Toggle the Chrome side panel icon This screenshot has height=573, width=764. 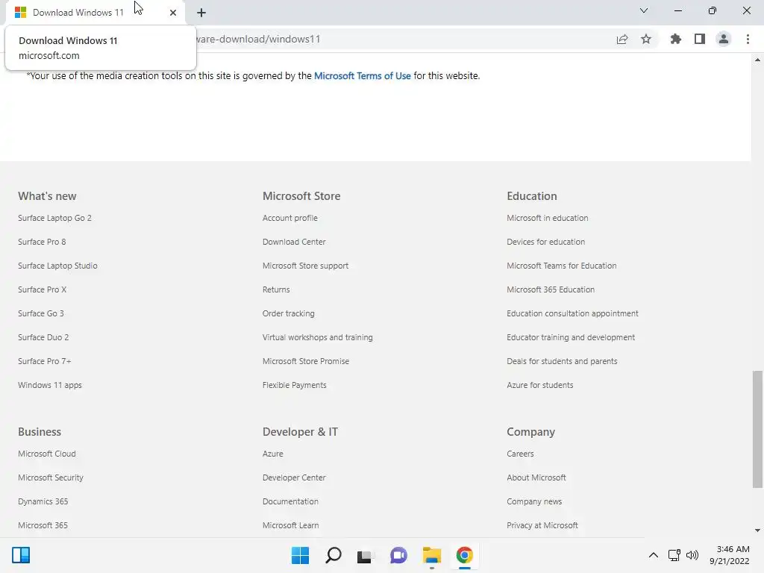pyautogui.click(x=700, y=39)
